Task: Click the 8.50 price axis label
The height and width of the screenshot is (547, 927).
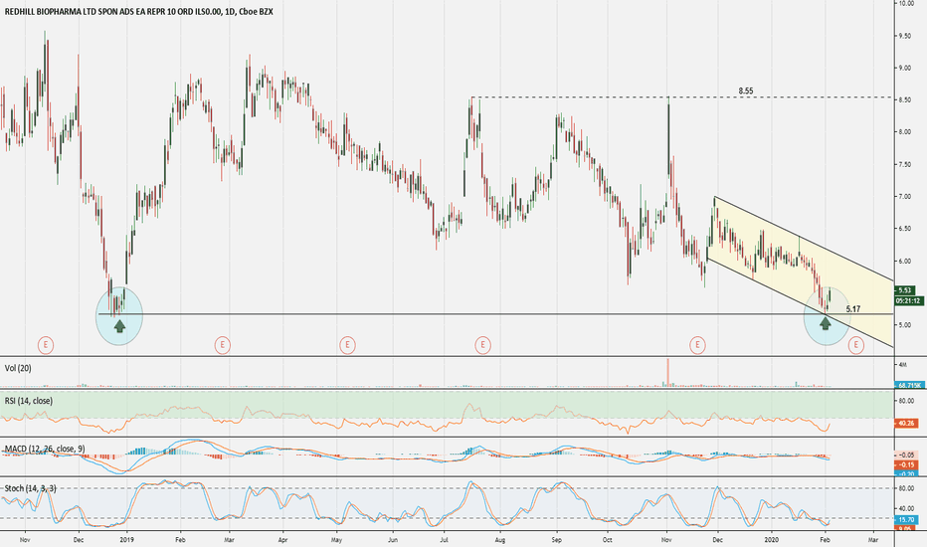Action: click(x=905, y=99)
